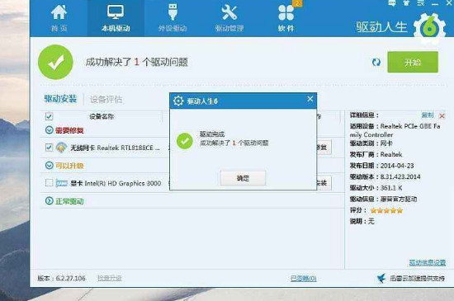The height and width of the screenshot is (301, 454).
Task: Click the refresh icon beside 开始
Action: (376, 62)
